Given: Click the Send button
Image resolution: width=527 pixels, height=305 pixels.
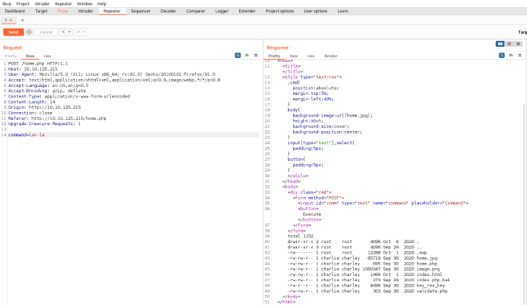Looking at the screenshot, I should click(x=13, y=32).
